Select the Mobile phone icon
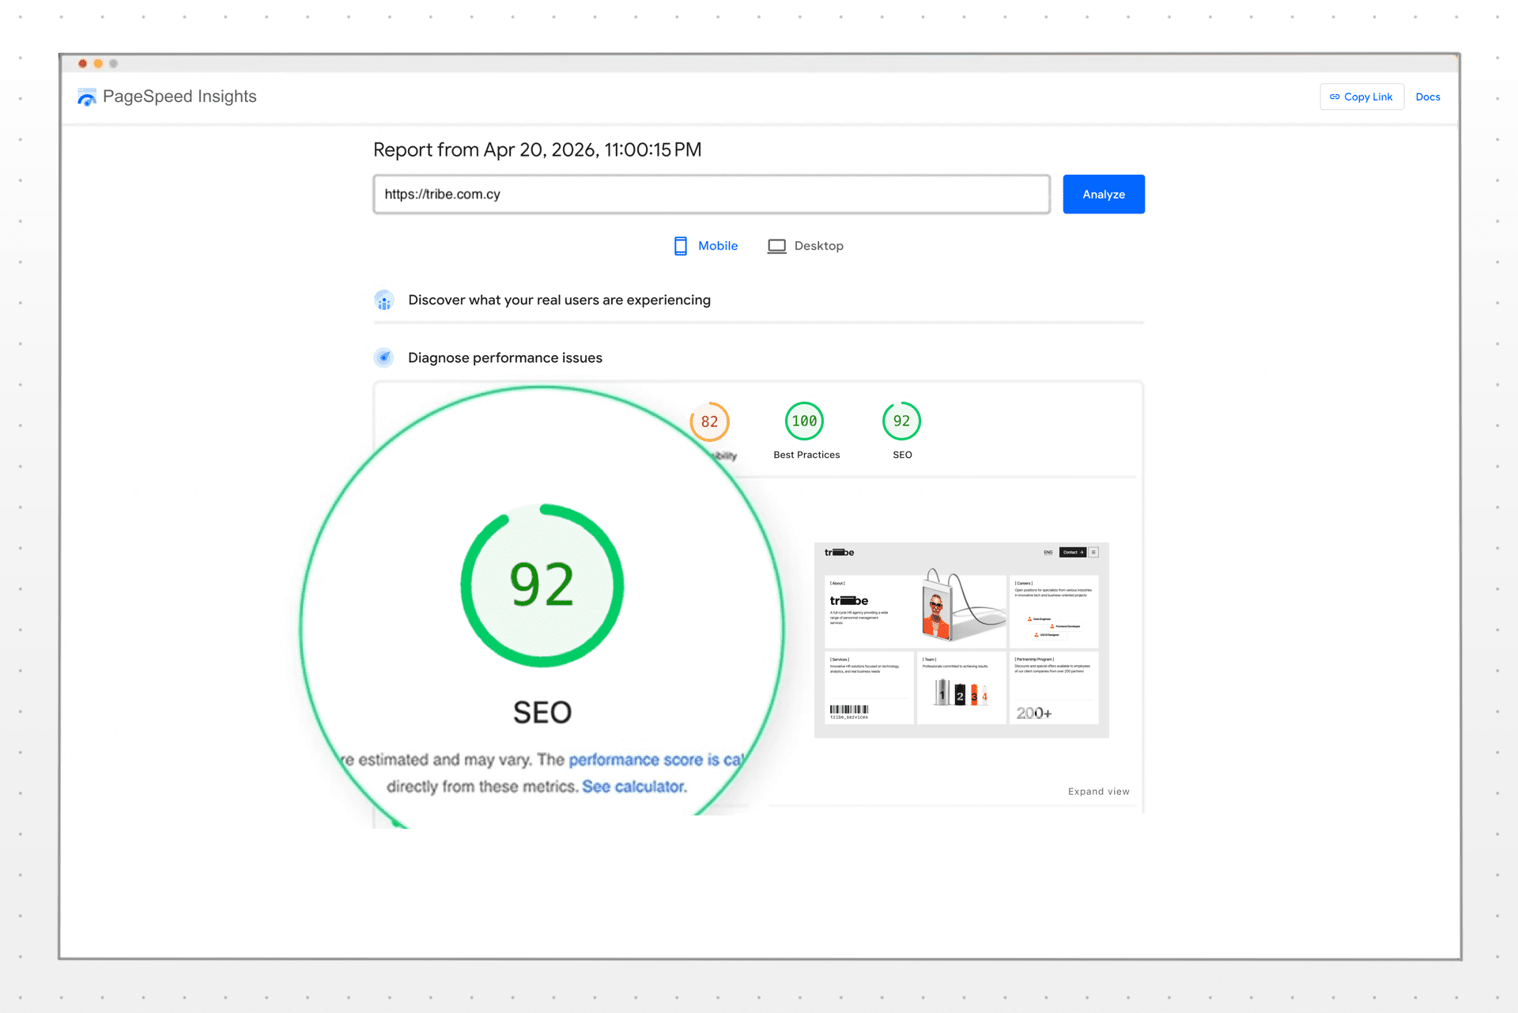The height and width of the screenshot is (1013, 1518). (x=680, y=246)
